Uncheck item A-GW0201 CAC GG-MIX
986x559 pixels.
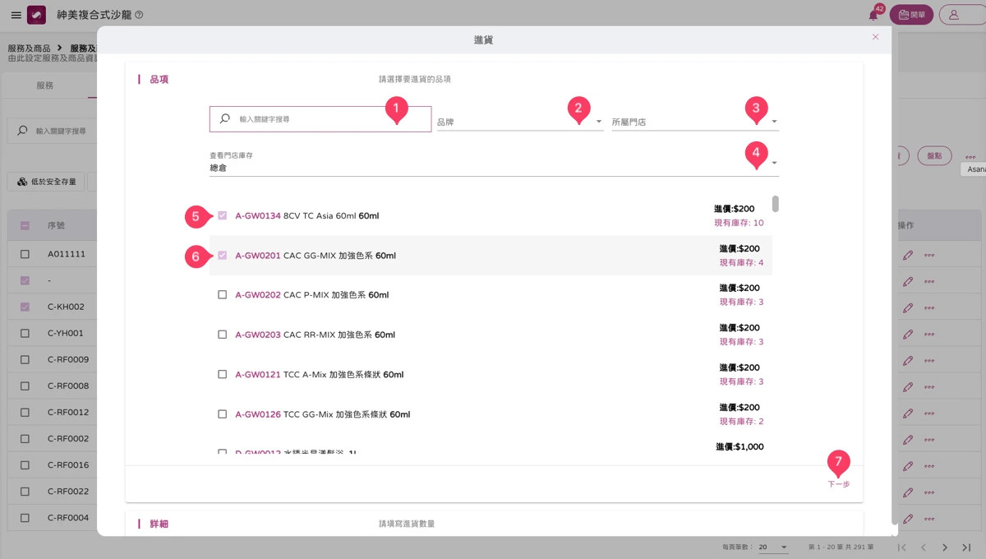222,256
